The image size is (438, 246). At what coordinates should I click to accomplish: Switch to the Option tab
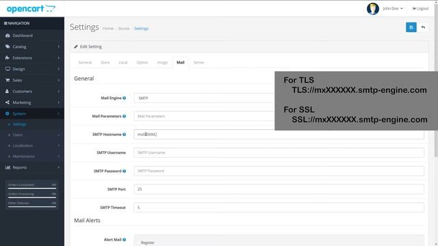click(142, 62)
